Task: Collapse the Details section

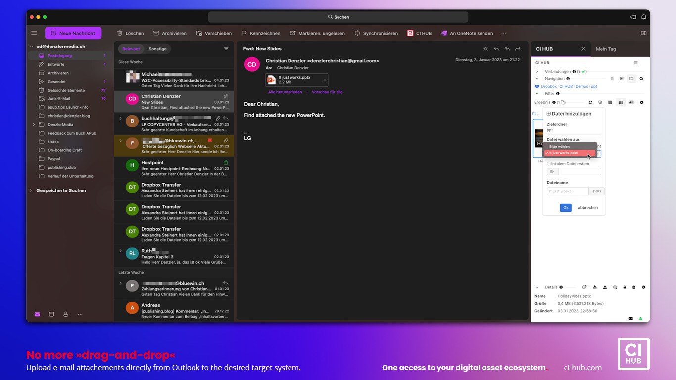Action: pos(537,287)
